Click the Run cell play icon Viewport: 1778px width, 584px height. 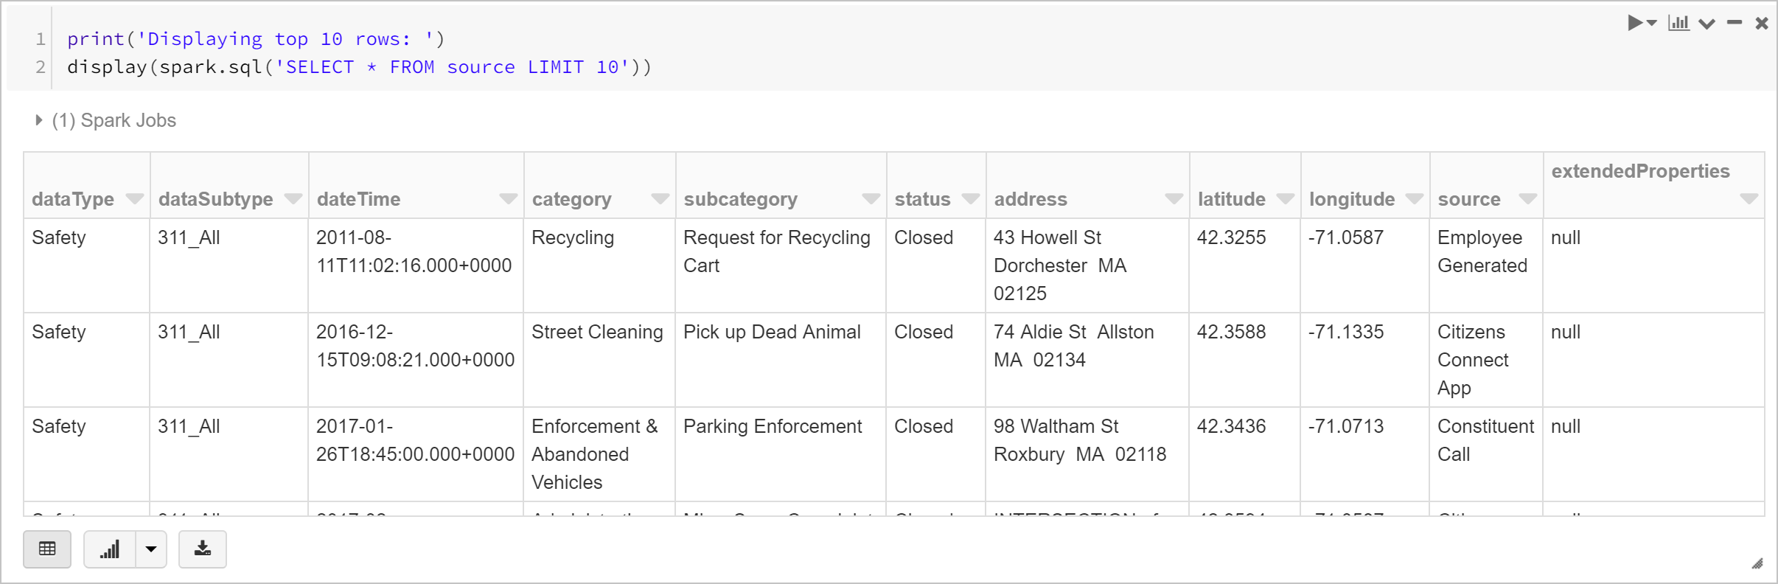click(x=1635, y=23)
